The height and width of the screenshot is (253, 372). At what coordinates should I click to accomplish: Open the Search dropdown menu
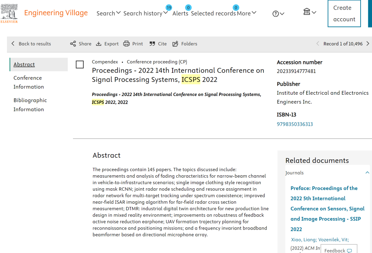[108, 13]
